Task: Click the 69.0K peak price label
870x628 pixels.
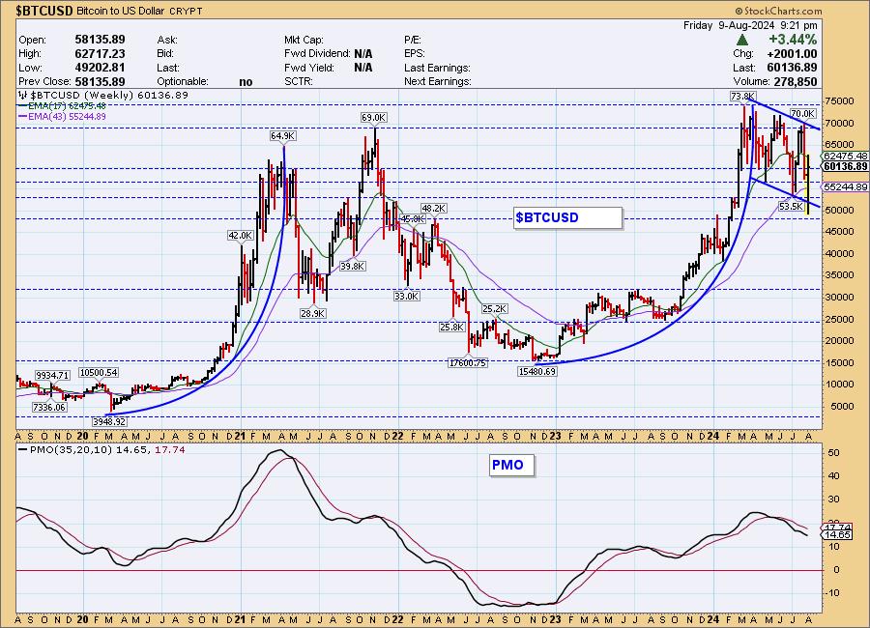Action: [x=373, y=118]
